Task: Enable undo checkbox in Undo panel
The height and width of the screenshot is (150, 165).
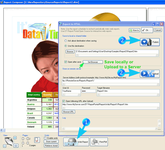Action: pyautogui.click(x=45, y=138)
